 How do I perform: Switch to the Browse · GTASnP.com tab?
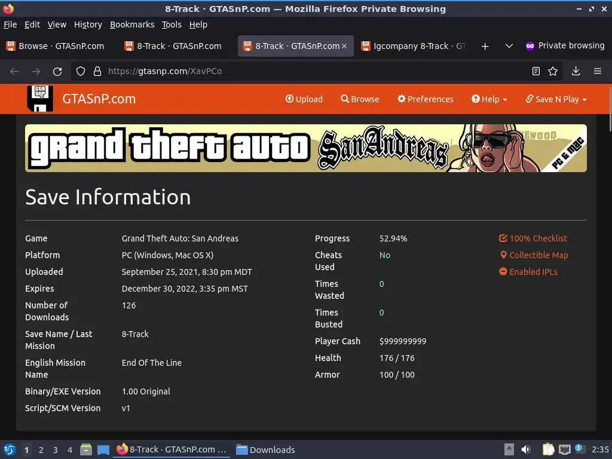coord(56,46)
